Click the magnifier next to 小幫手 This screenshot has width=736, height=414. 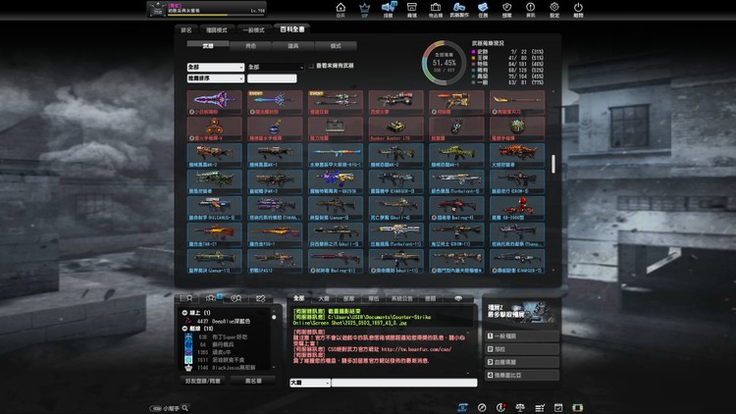point(185,408)
